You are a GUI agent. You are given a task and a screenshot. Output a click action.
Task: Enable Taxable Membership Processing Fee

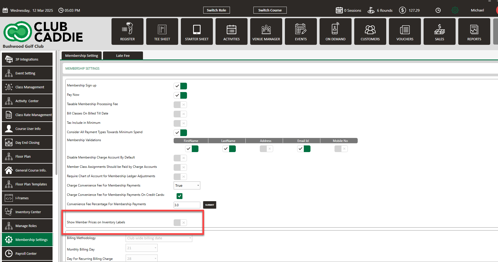pyautogui.click(x=180, y=105)
